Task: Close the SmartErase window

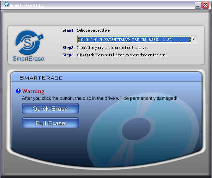Action: [206, 5]
